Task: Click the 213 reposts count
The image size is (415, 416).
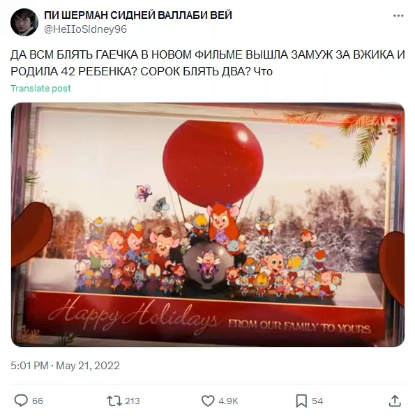Action: pyautogui.click(x=133, y=401)
